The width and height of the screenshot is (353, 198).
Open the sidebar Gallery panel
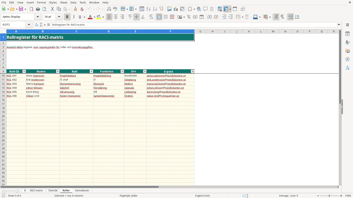click(x=347, y=51)
